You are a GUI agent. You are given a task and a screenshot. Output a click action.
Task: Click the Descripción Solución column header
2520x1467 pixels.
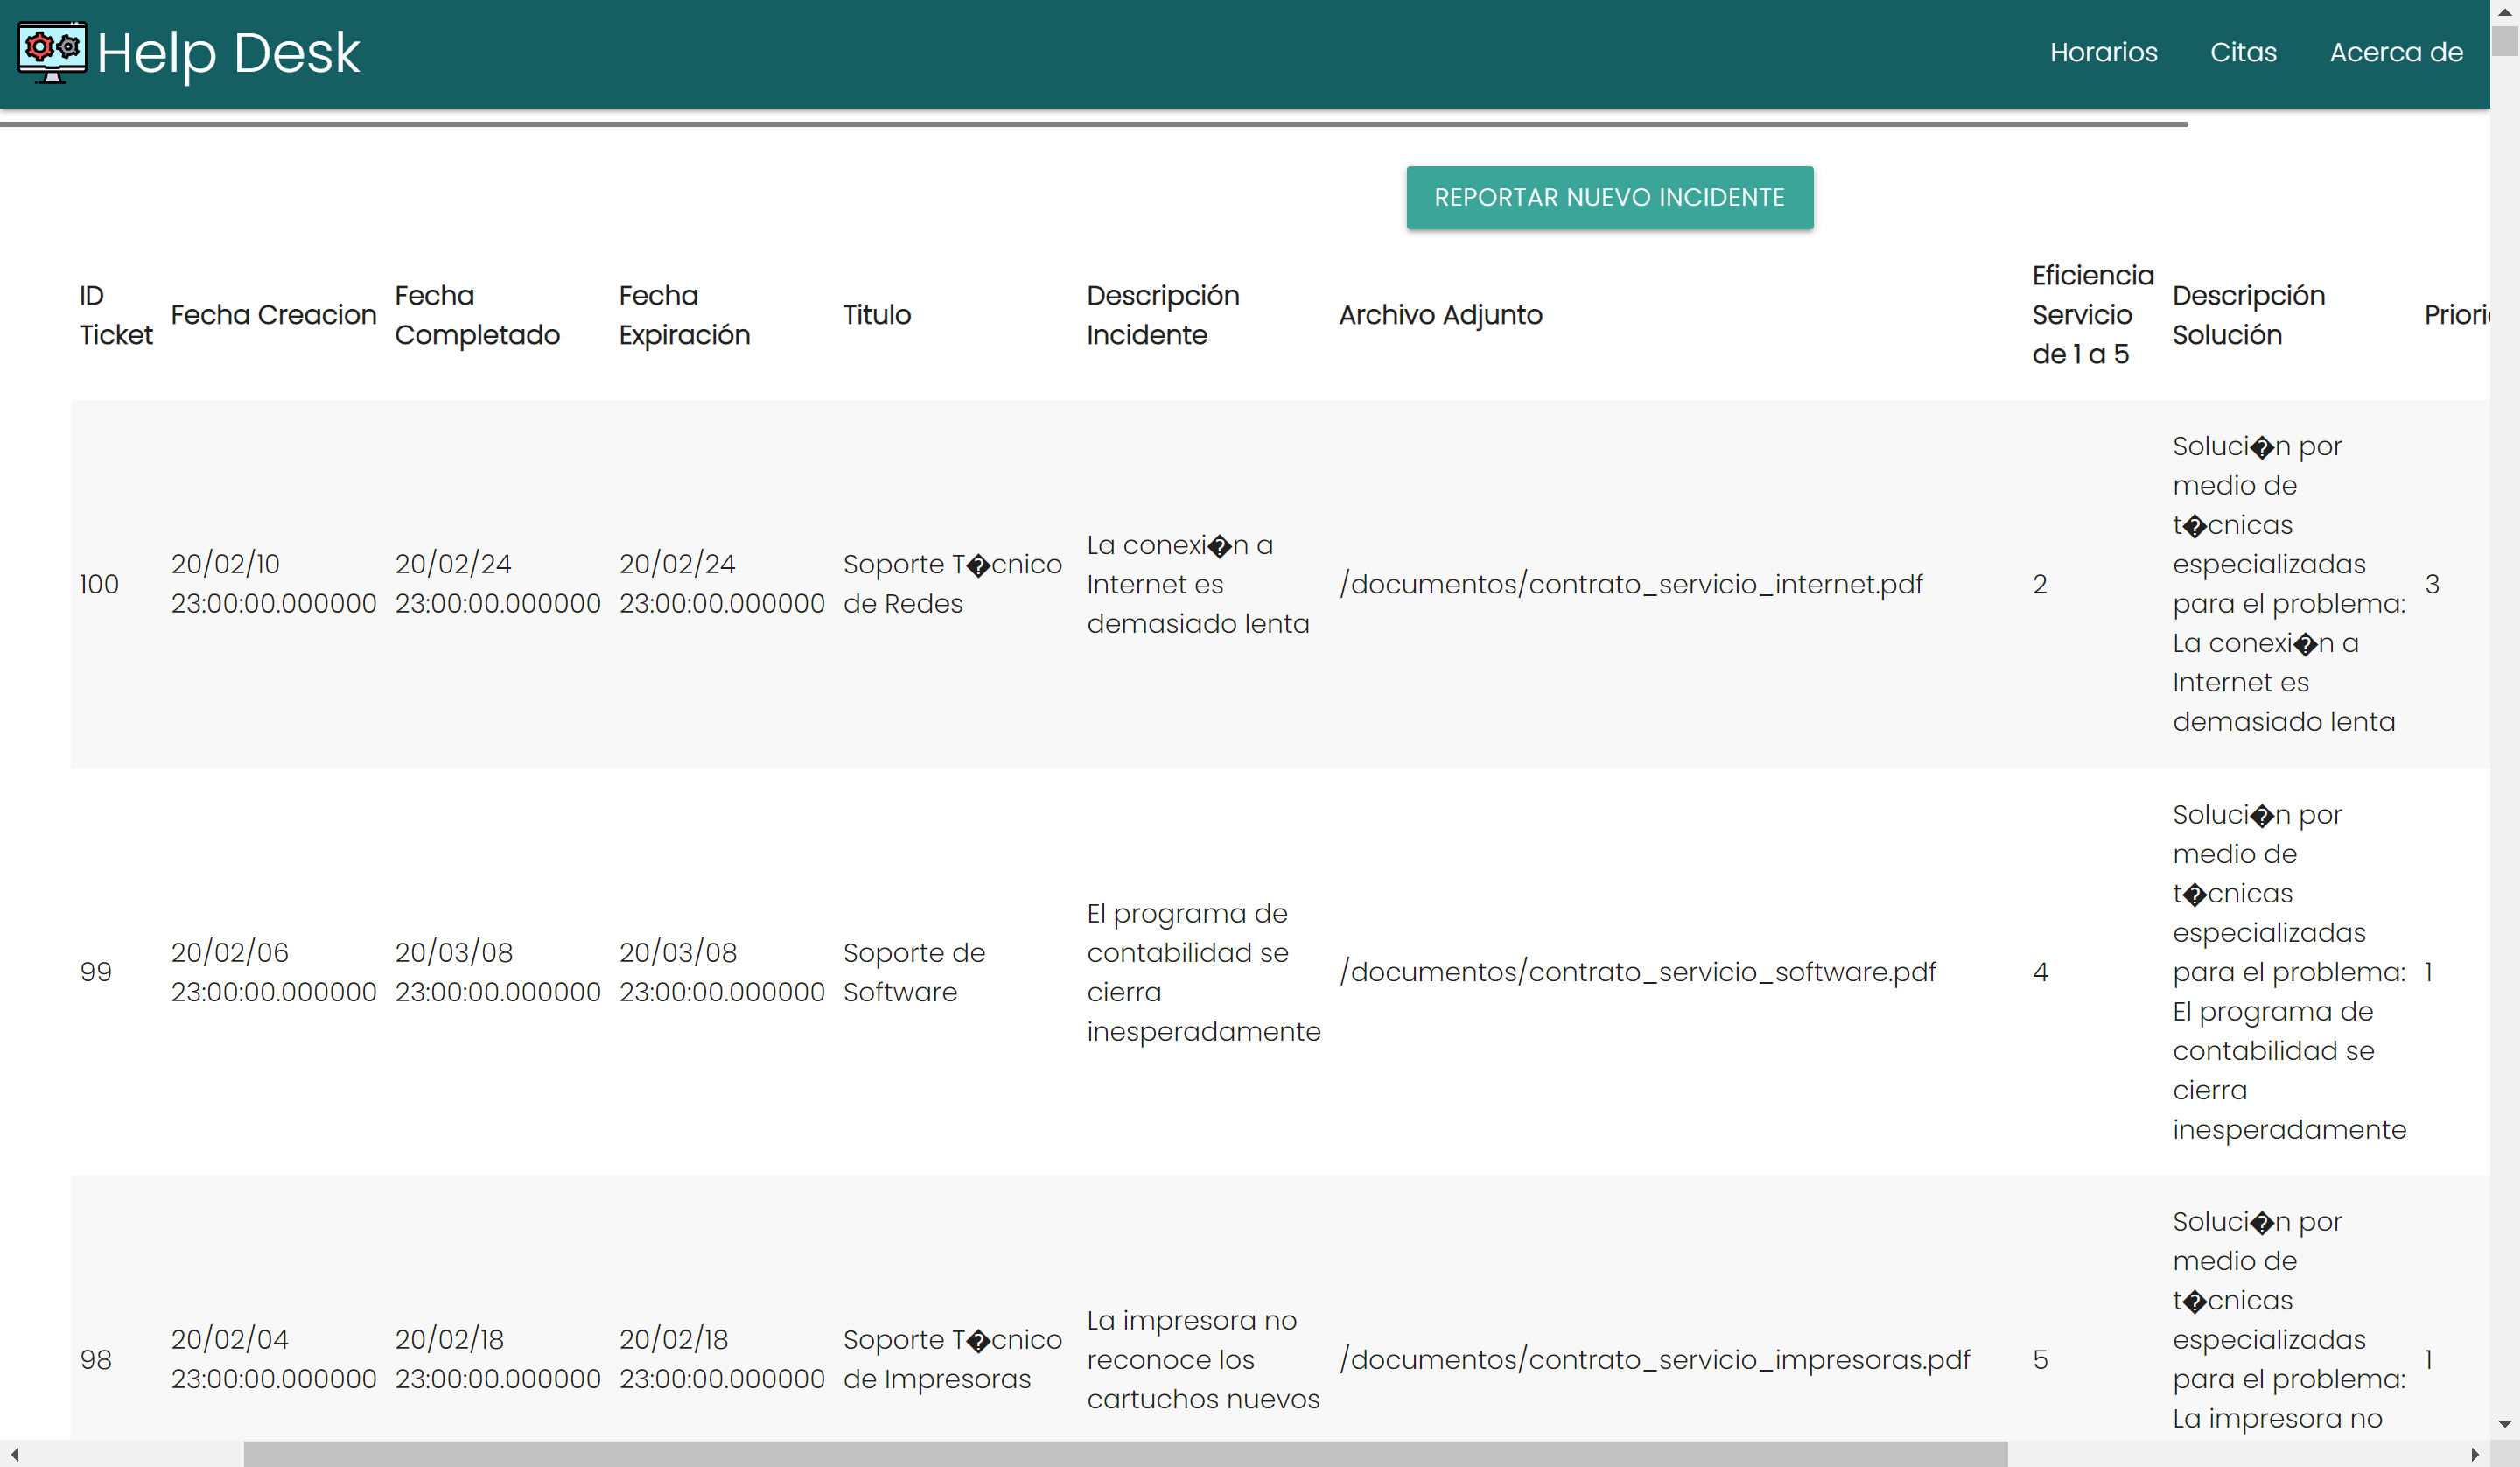pos(2249,314)
